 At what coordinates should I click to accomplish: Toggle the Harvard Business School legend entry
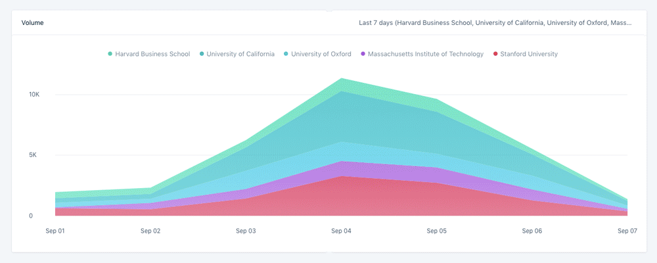tap(148, 54)
